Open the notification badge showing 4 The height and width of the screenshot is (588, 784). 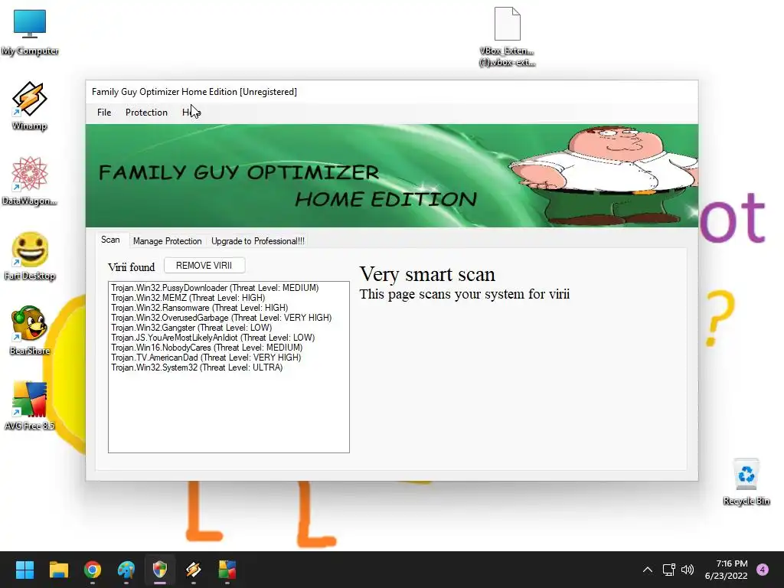[x=763, y=570]
